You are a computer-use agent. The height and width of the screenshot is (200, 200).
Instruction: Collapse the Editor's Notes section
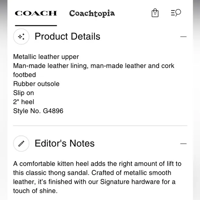[183, 144]
